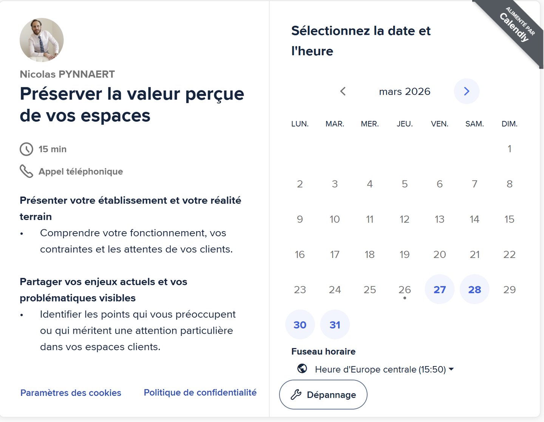Click the globe icon by time zone

302,368
